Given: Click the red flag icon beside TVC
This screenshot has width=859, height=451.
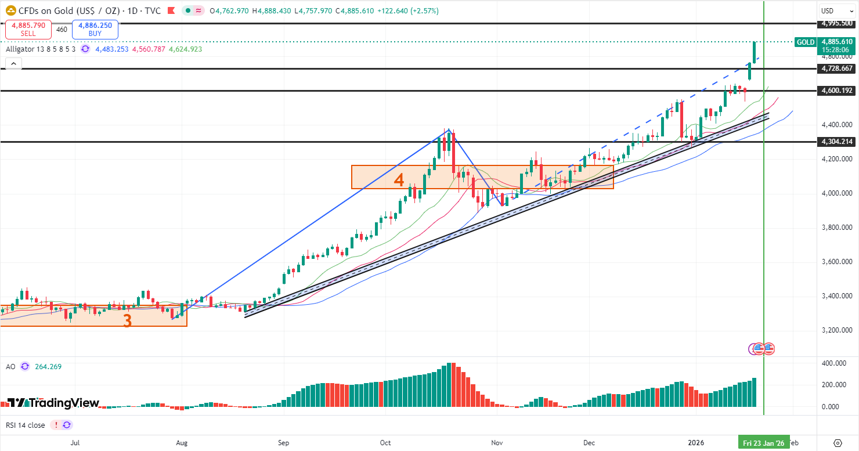Looking at the screenshot, I should tap(170, 11).
